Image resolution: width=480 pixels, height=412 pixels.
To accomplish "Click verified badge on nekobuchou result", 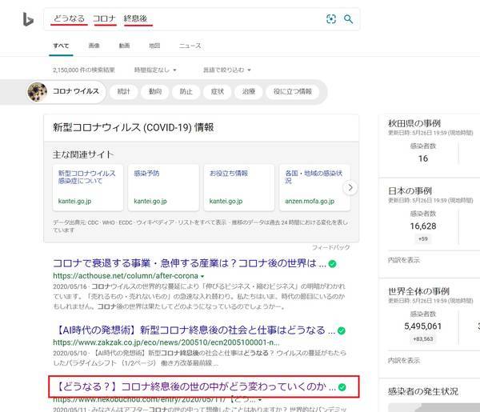I will pos(342,387).
